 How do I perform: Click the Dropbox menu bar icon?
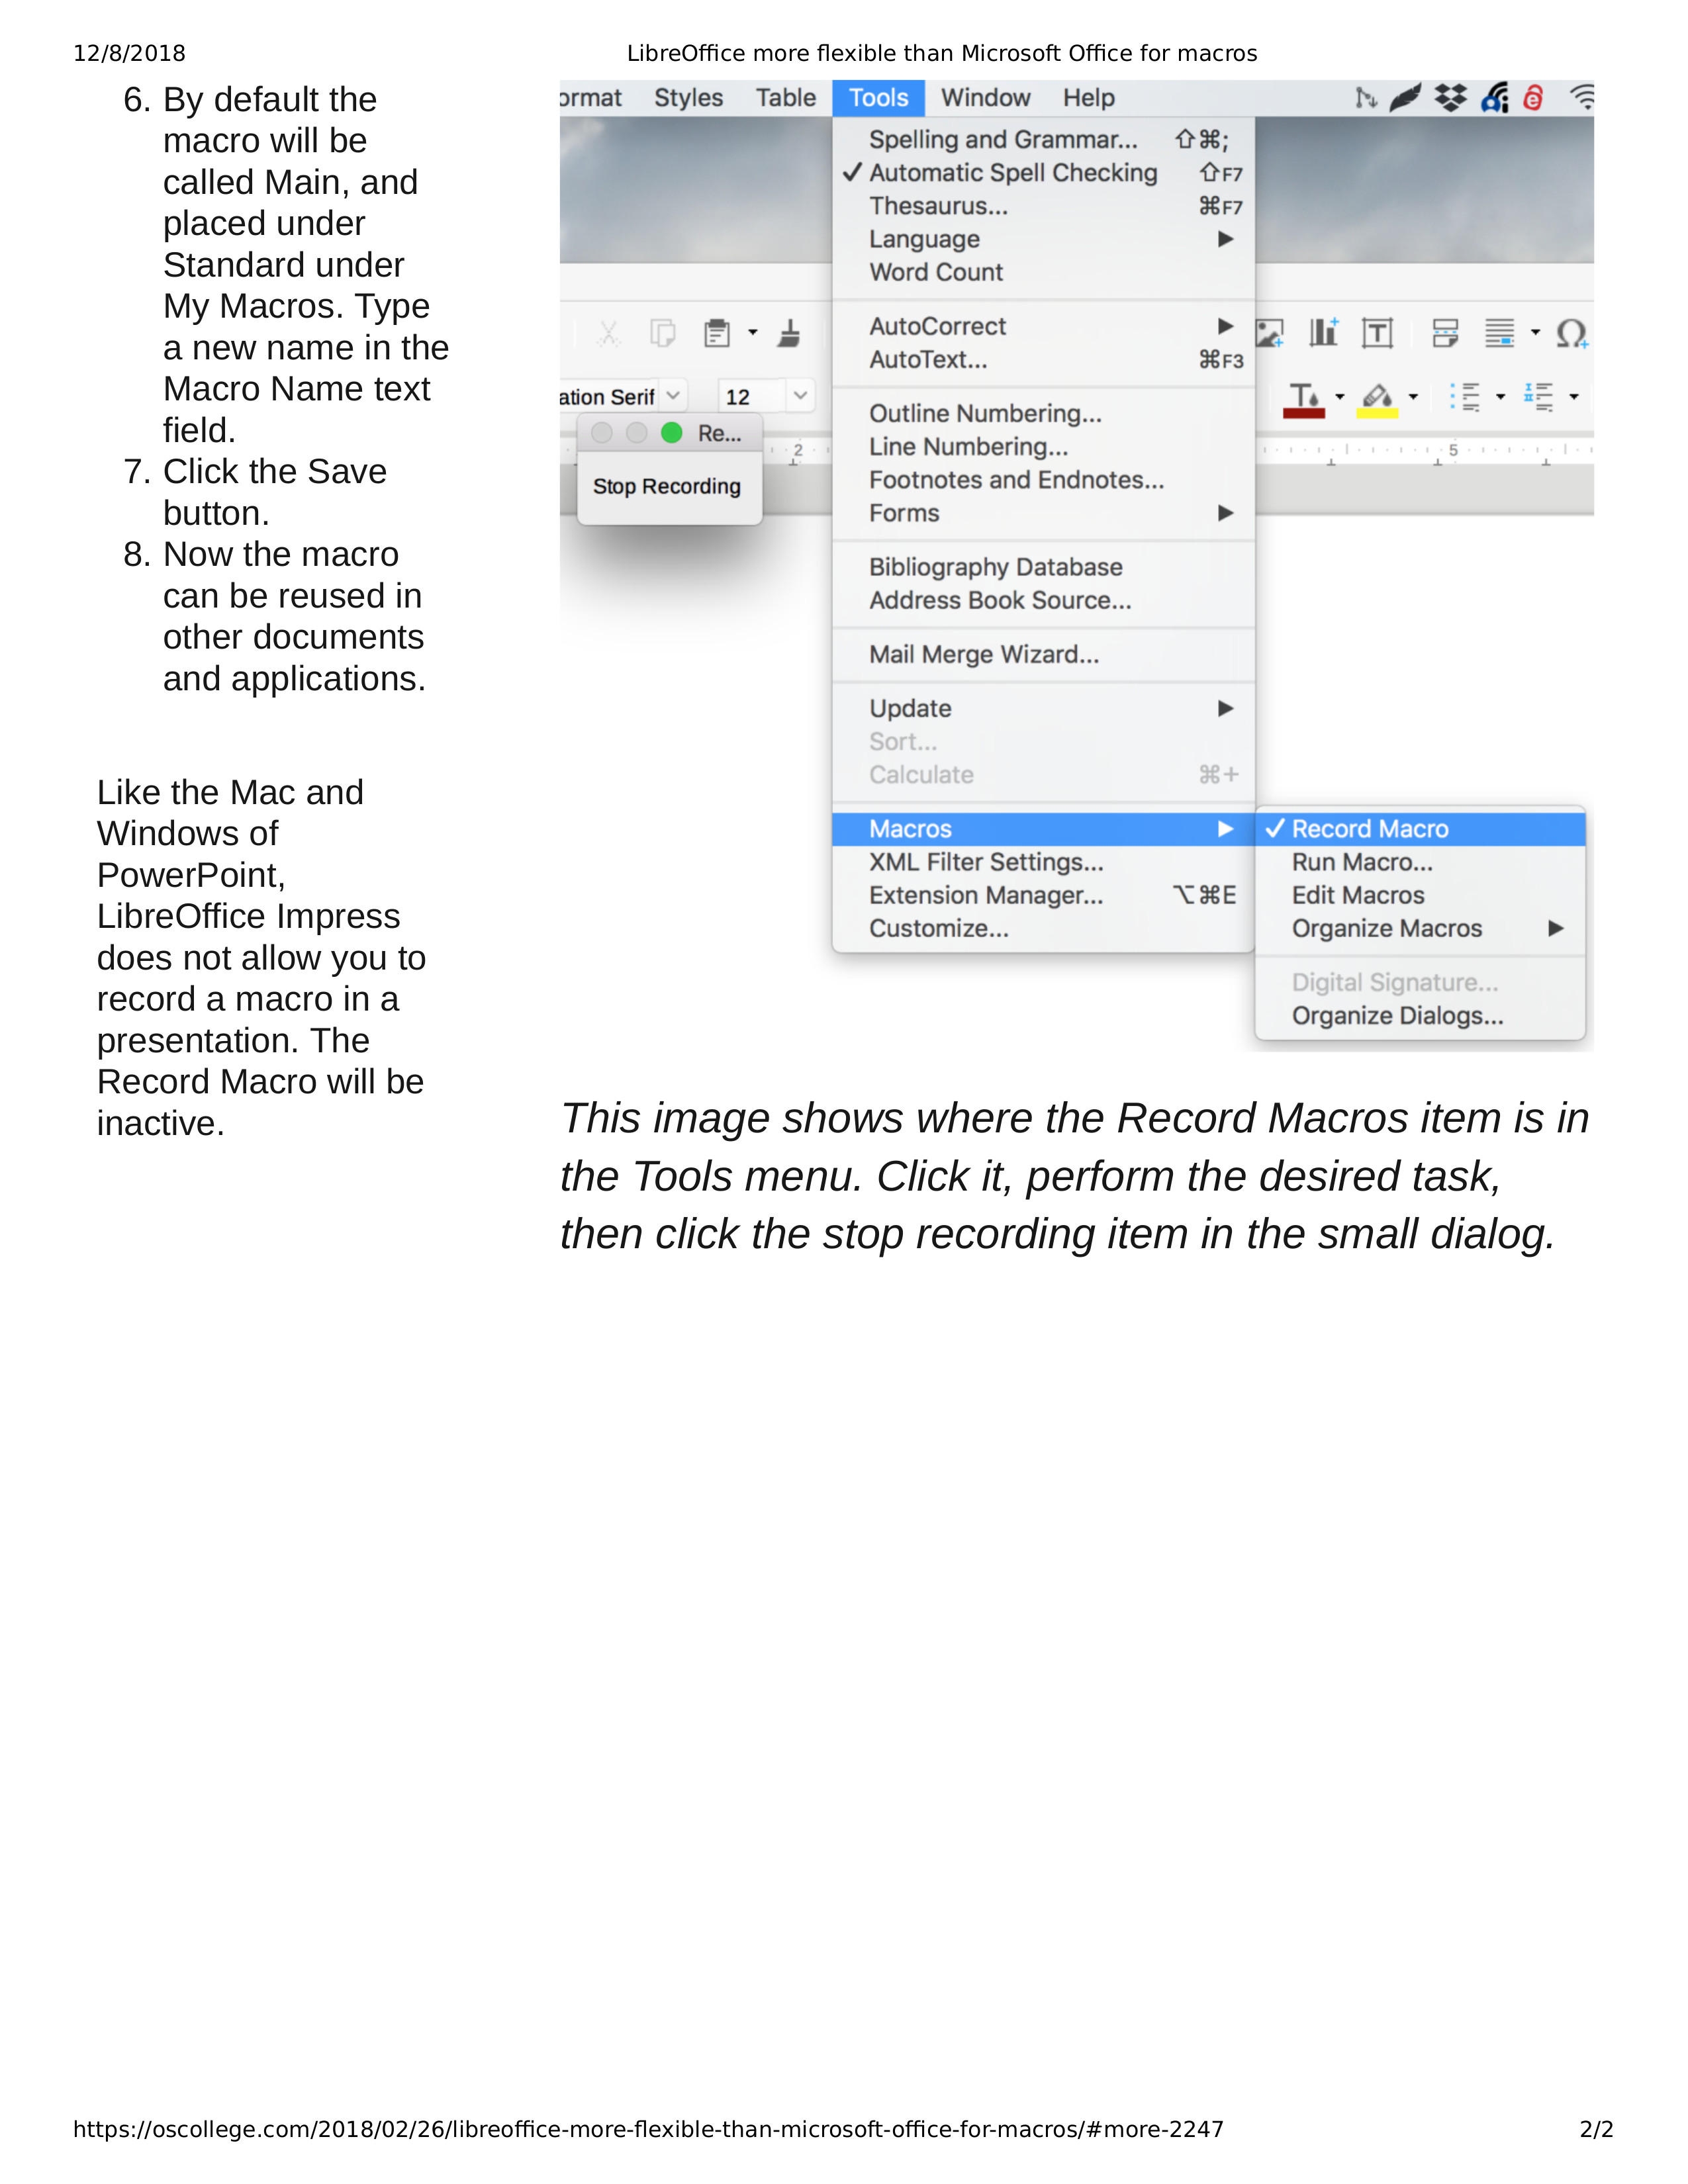click(x=1450, y=97)
